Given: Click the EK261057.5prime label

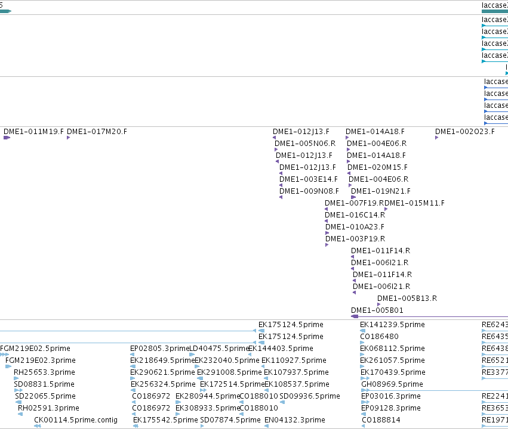Looking at the screenshot, I should (392, 360).
